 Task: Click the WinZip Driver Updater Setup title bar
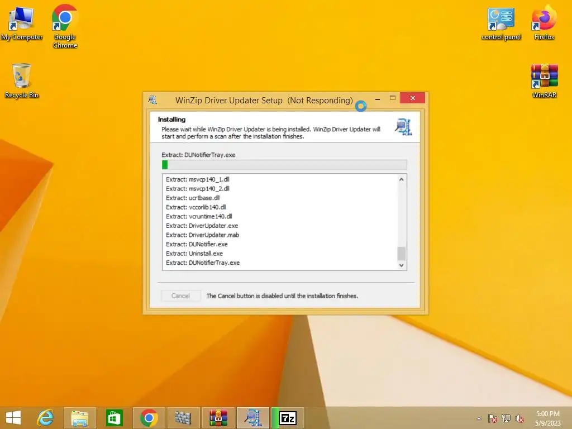[x=264, y=101]
